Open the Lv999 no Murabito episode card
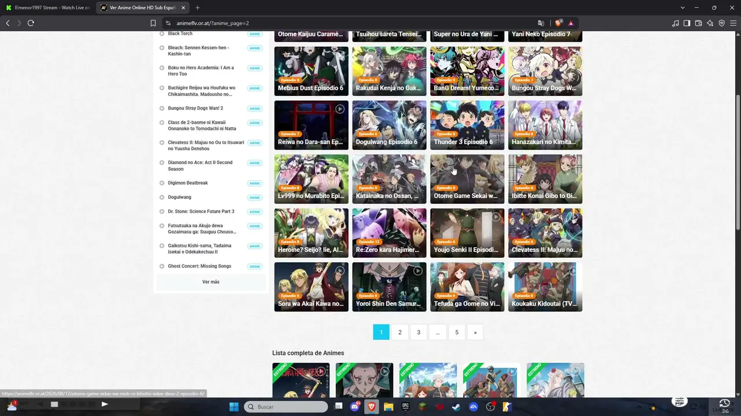This screenshot has height=416, width=741. 311,179
